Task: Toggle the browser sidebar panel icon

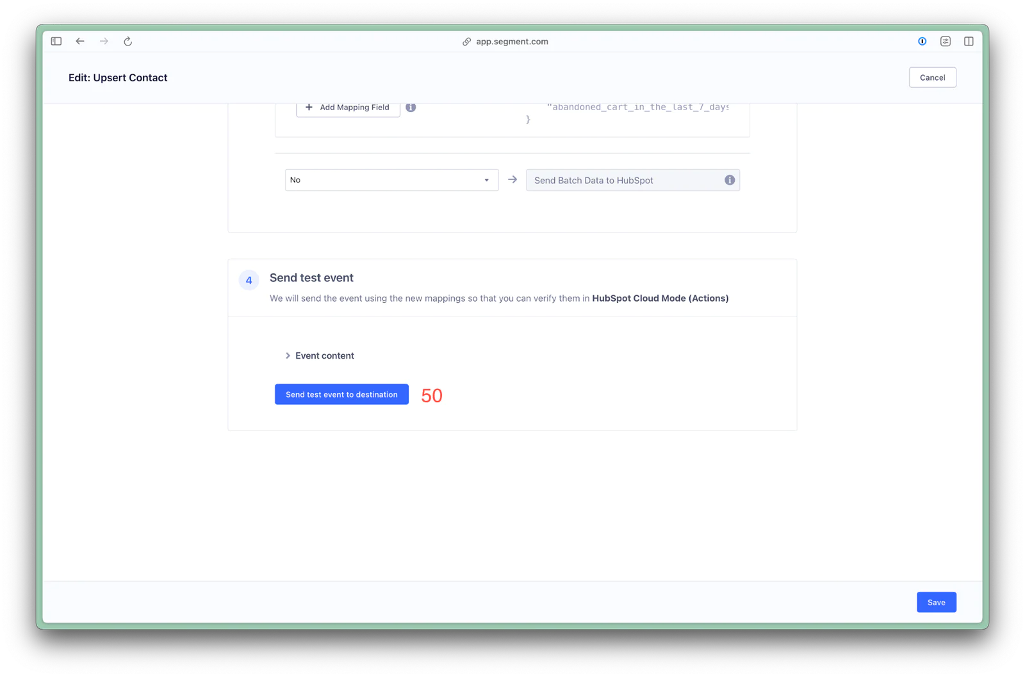Action: tap(56, 42)
